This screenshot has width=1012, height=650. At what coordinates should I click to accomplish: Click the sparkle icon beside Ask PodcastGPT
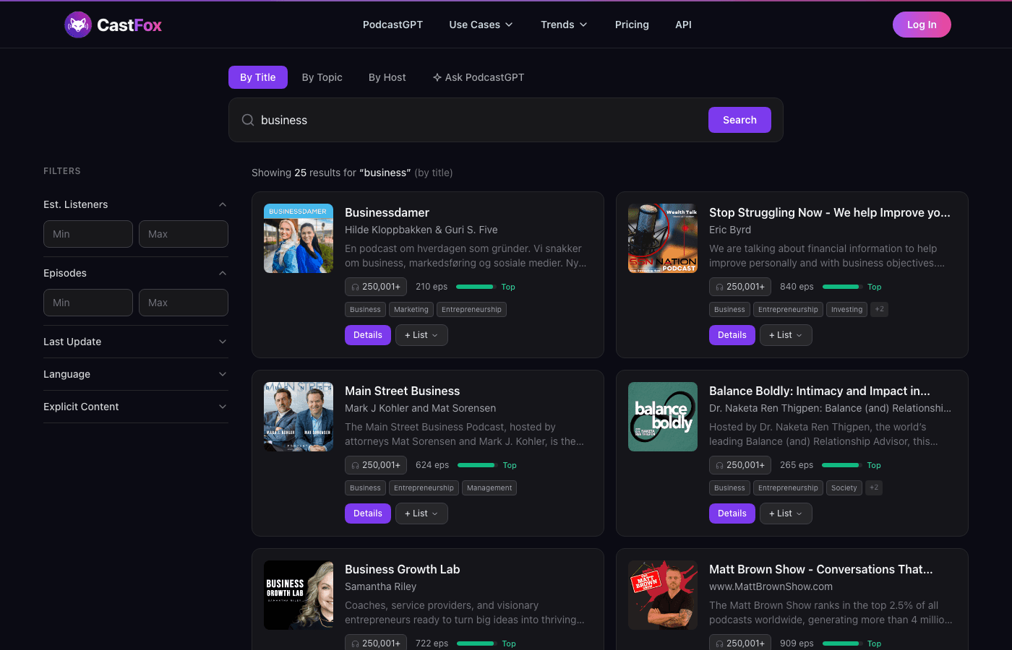pos(436,77)
